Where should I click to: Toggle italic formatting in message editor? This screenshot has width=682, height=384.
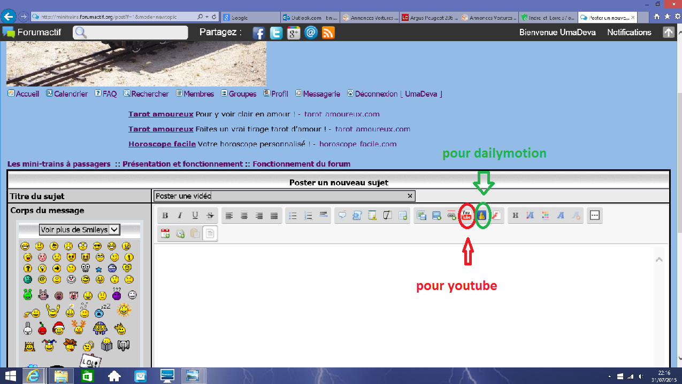click(x=180, y=216)
